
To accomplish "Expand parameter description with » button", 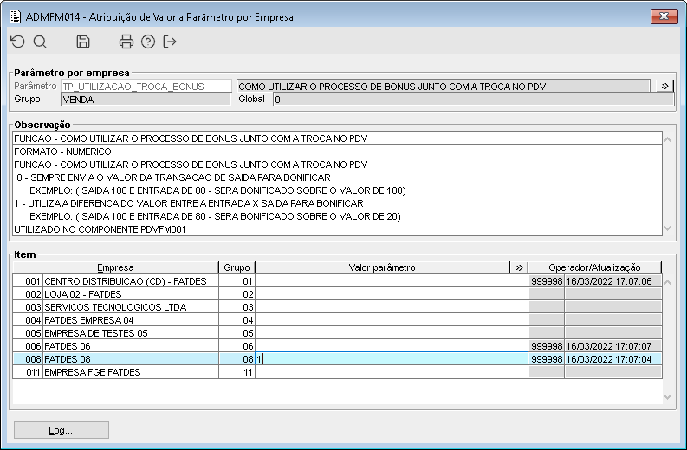I will (x=664, y=86).
